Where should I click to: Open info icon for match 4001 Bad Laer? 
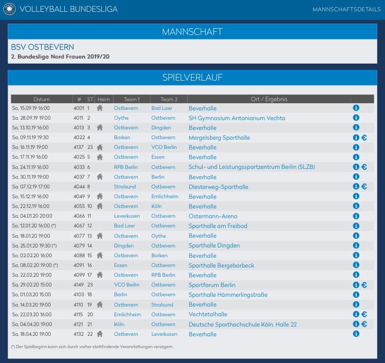(x=356, y=108)
